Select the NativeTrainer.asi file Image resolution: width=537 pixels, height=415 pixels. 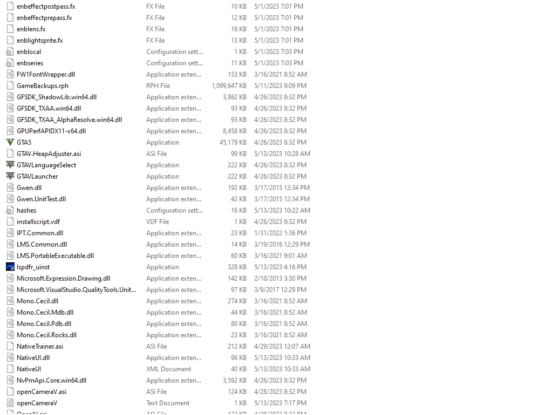[40, 346]
